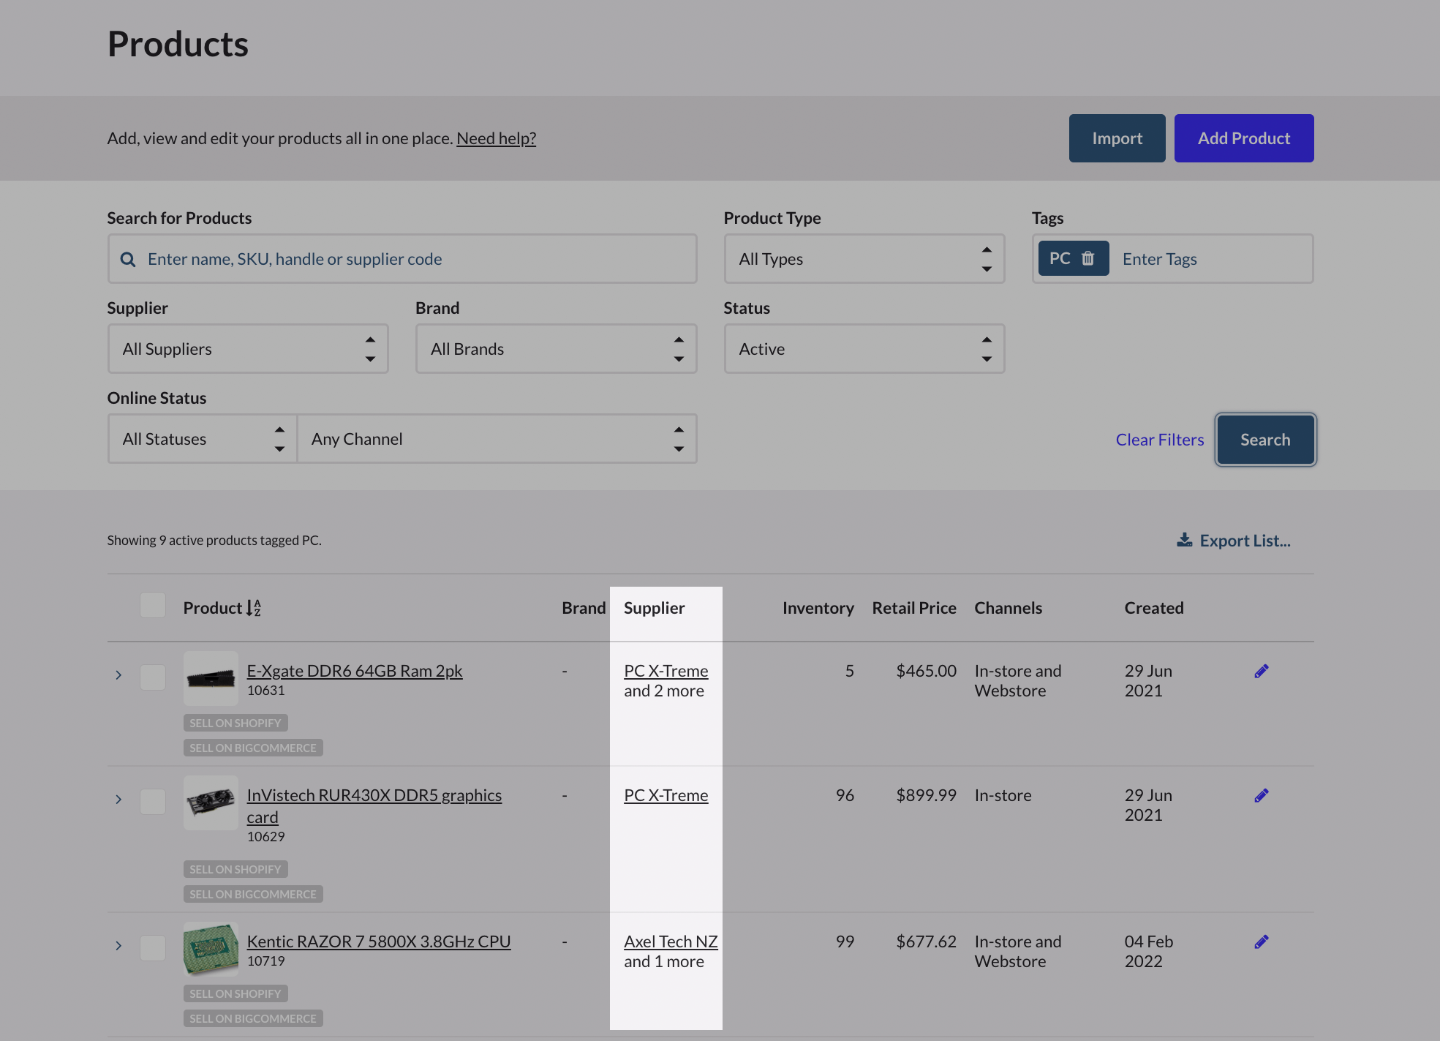1440x1041 pixels.
Task: Check the E-Xgate DDR6 Ram row checkbox
Action: pyautogui.click(x=153, y=677)
